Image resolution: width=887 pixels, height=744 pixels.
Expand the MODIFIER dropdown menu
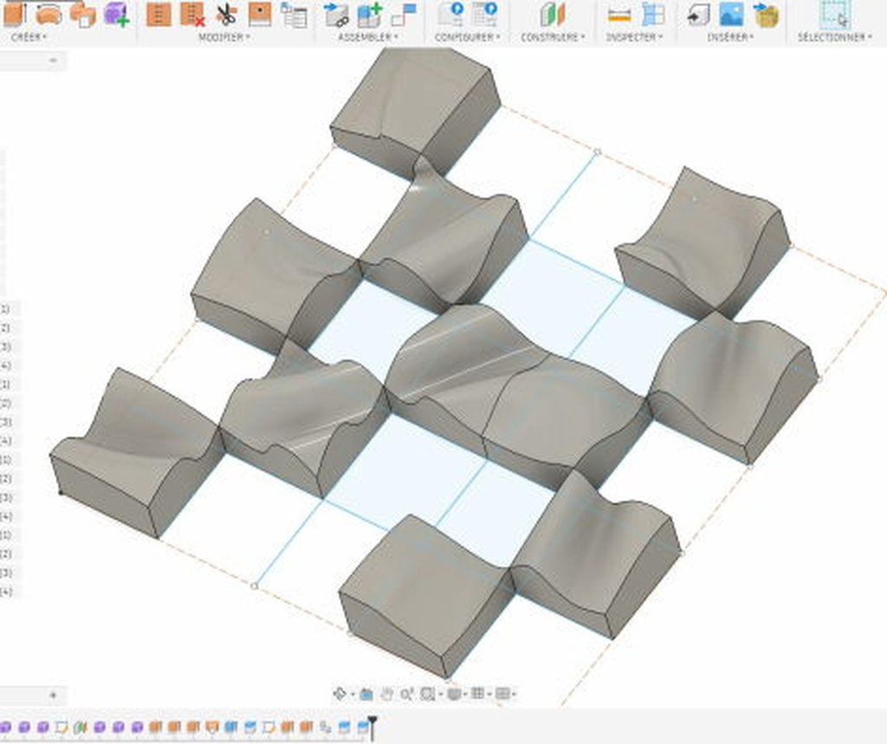[x=224, y=37]
